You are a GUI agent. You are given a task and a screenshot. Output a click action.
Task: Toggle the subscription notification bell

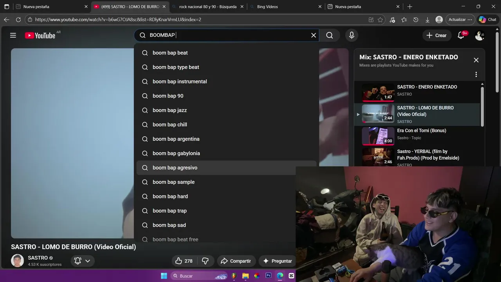click(77, 261)
